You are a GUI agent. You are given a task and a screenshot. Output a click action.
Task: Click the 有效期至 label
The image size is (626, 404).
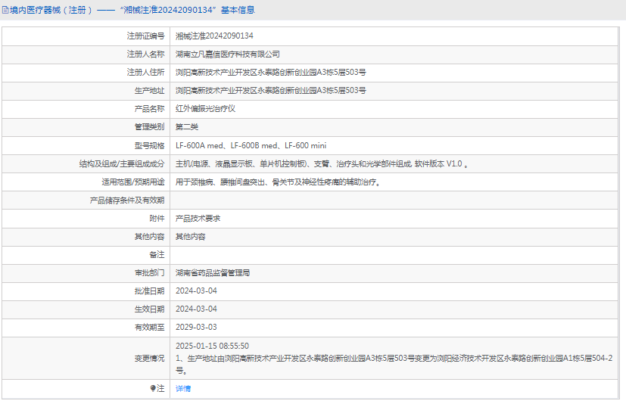click(149, 328)
